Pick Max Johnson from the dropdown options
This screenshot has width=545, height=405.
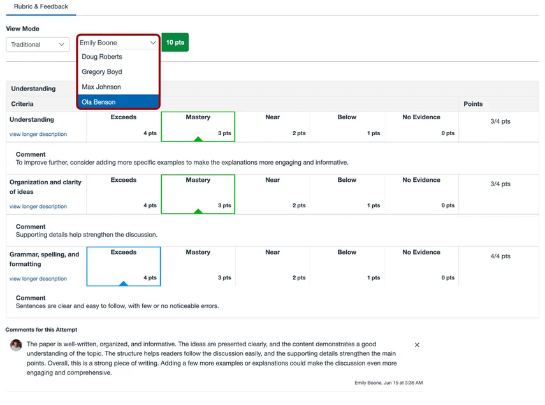[118, 87]
